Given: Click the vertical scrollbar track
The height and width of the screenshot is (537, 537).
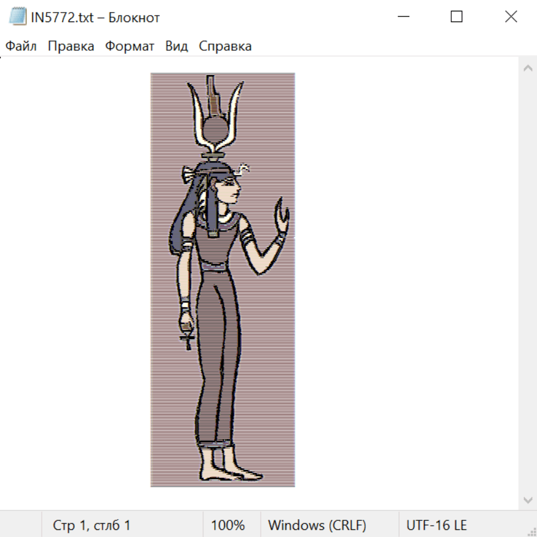Looking at the screenshot, I should point(527,283).
